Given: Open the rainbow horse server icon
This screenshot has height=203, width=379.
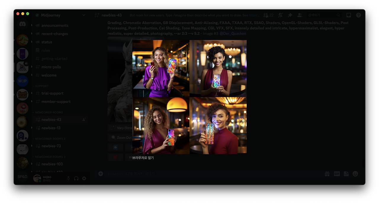Looking at the screenshot, I should coord(23,40).
